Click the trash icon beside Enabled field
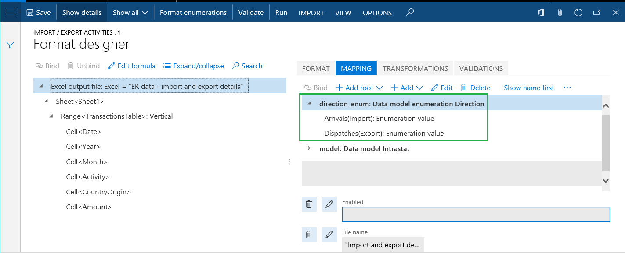The height and width of the screenshot is (253, 625). pyautogui.click(x=309, y=204)
